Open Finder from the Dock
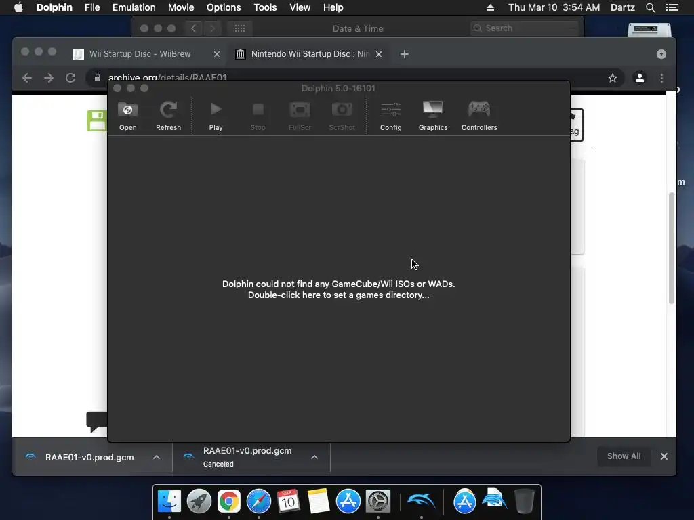694x520 pixels. coord(169,501)
